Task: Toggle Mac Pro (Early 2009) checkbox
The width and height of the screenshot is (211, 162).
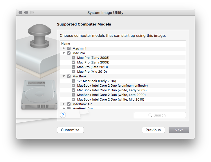Action: [73, 62]
